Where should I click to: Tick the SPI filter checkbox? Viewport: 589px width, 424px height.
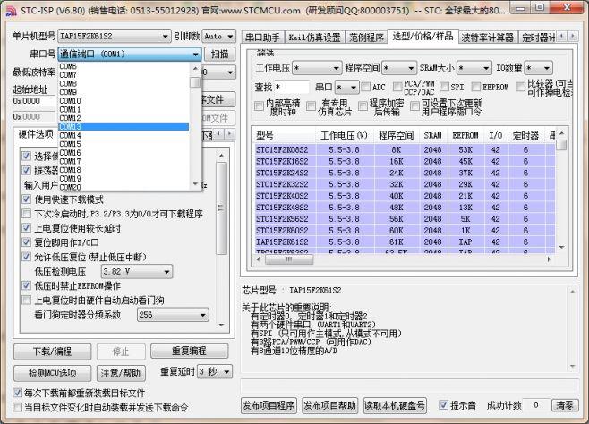click(444, 87)
